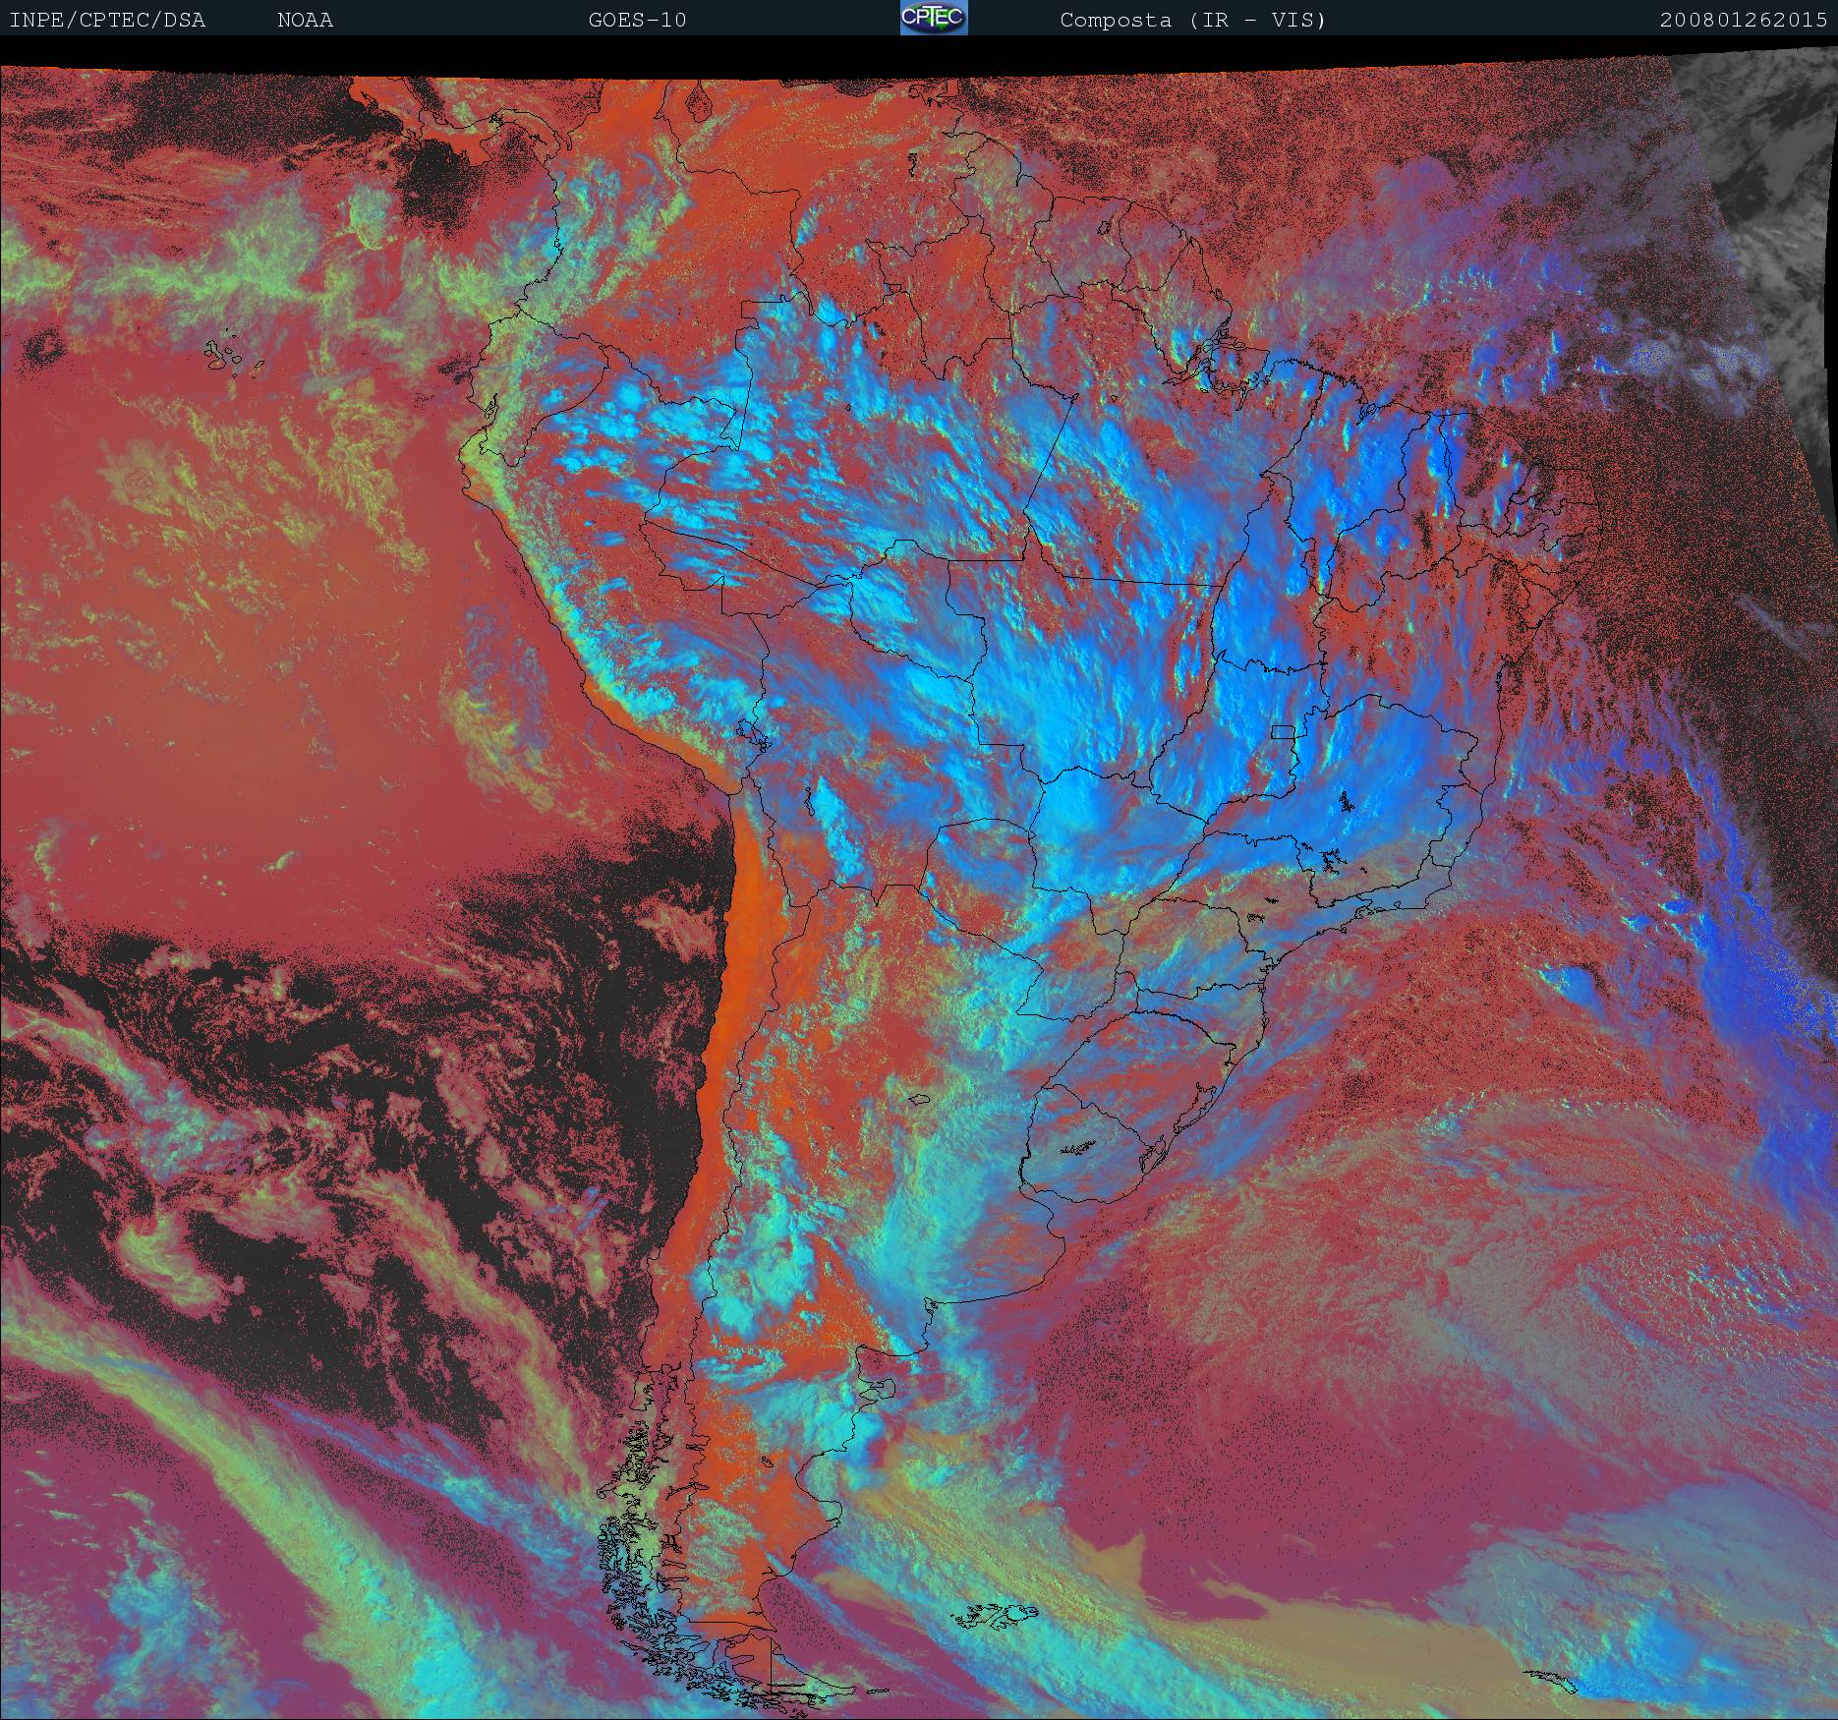The width and height of the screenshot is (1838, 1720).
Task: Select the timestamp 200801262015
Action: click(1744, 21)
